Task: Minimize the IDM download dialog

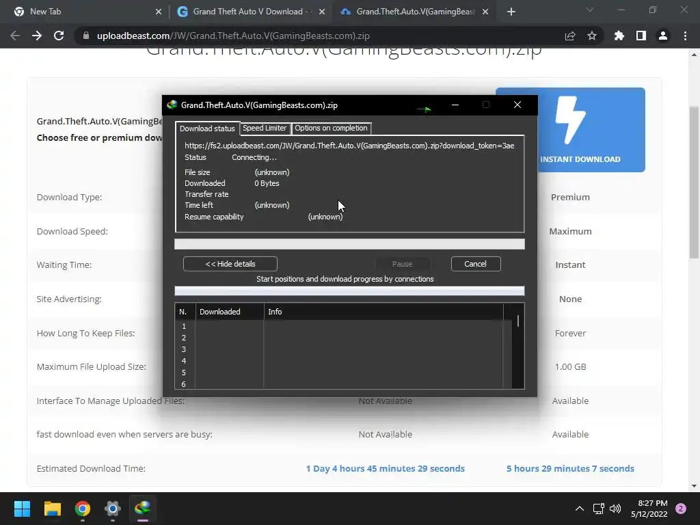Action: coord(455,105)
